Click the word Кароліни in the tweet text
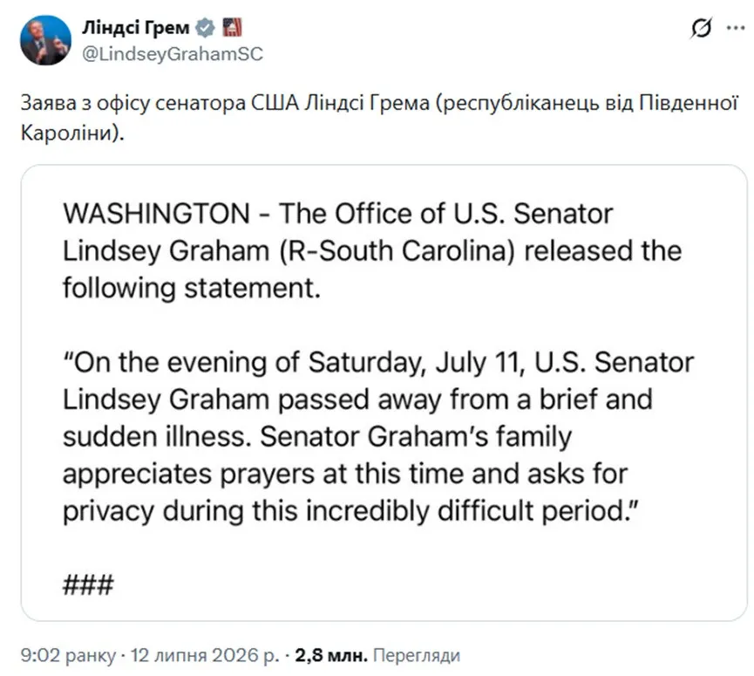Image resolution: width=754 pixels, height=676 pixels. click(x=67, y=133)
